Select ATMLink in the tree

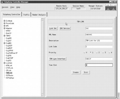[x=9, y=65]
